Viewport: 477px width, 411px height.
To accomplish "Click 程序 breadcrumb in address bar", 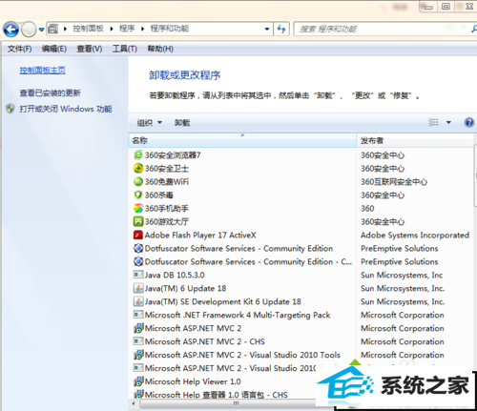I will (x=127, y=29).
